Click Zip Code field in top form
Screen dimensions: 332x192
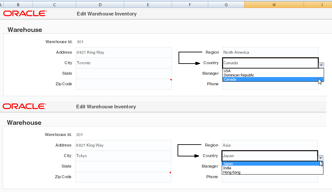[x=124, y=84]
